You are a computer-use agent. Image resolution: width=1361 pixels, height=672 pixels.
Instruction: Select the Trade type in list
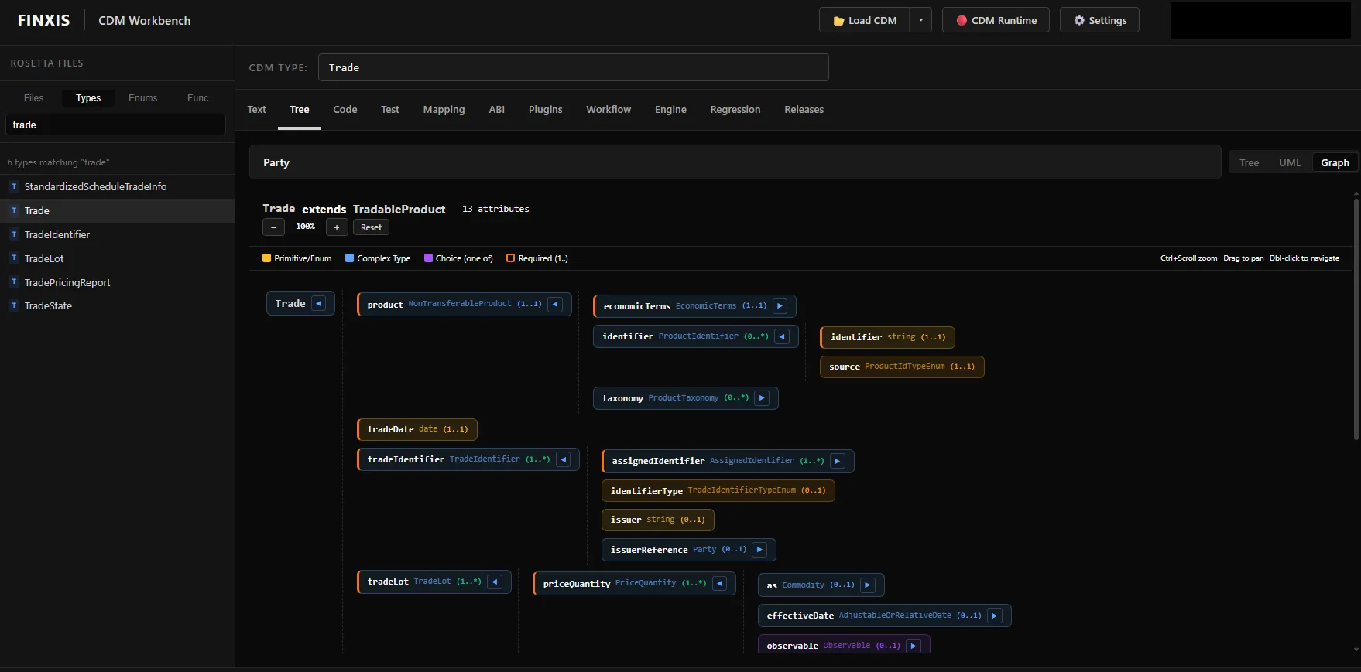point(117,210)
